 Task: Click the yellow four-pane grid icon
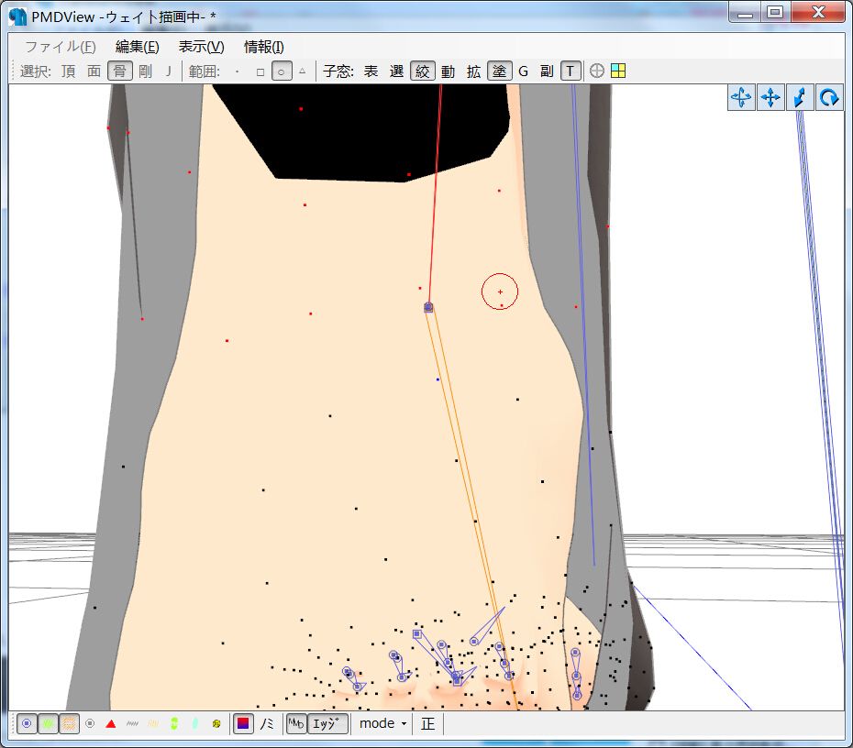click(618, 71)
